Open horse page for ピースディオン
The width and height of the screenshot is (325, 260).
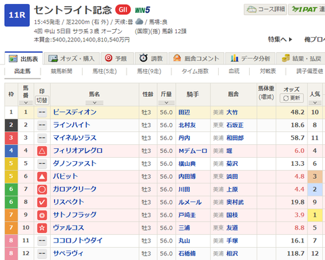(74, 112)
